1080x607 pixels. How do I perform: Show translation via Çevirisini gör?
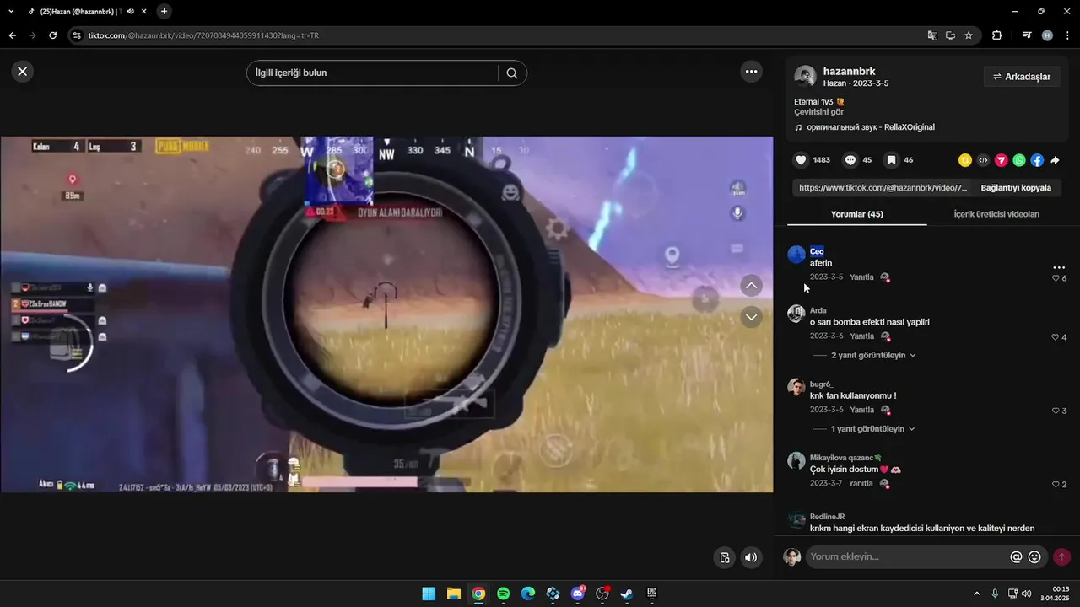pyautogui.click(x=818, y=112)
